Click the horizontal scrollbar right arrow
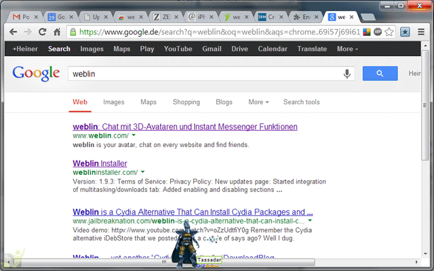 416,262
